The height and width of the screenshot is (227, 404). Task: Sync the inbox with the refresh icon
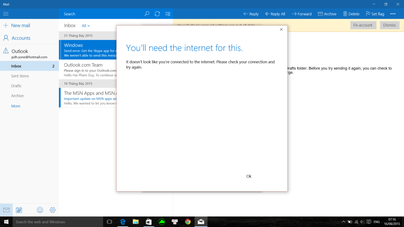tap(157, 14)
